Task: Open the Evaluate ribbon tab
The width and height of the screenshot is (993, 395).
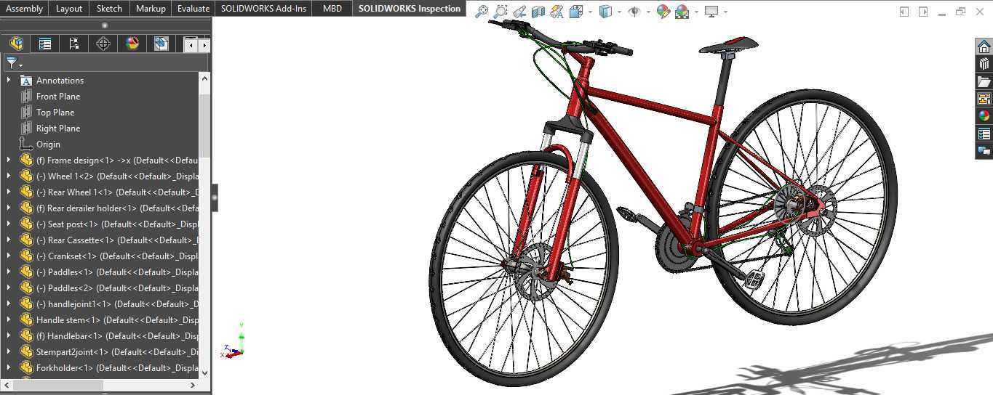Action: tap(194, 8)
